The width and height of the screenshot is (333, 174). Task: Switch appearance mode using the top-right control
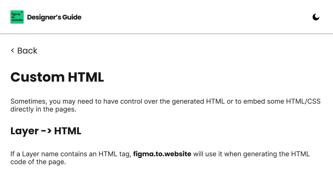coord(316,17)
